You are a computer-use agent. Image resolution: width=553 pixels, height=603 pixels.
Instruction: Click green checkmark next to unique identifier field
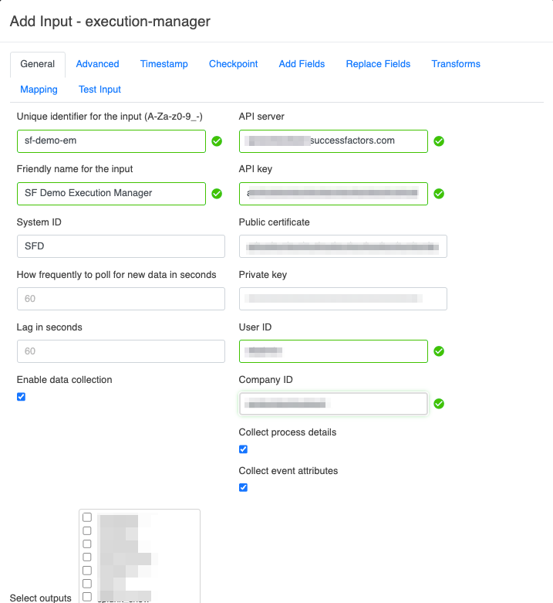tap(217, 141)
